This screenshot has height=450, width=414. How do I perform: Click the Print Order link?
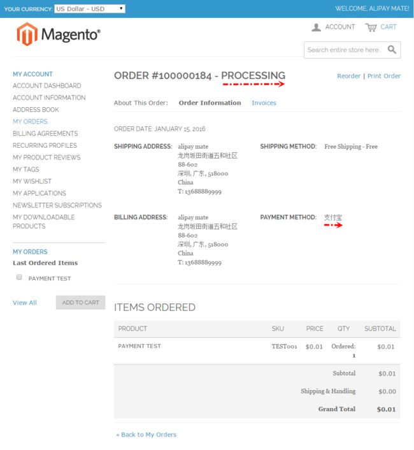point(384,76)
